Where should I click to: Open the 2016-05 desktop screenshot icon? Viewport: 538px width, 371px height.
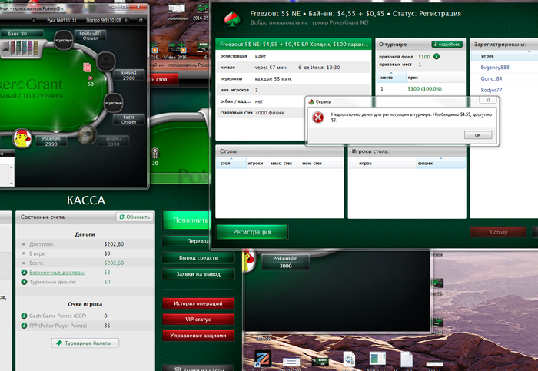pos(201,12)
